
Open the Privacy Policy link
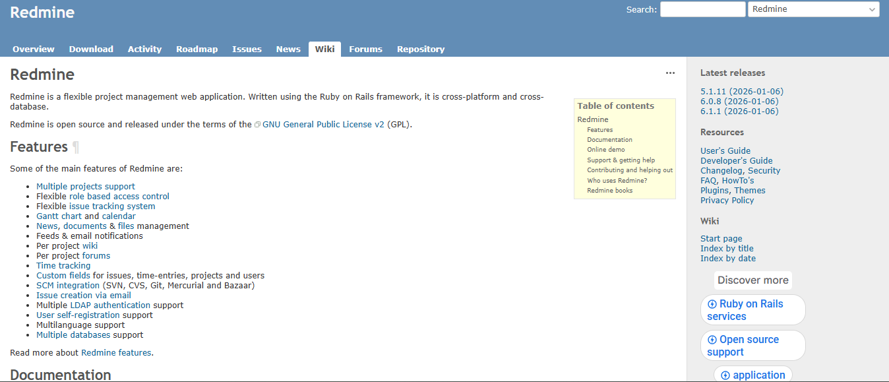(x=727, y=201)
